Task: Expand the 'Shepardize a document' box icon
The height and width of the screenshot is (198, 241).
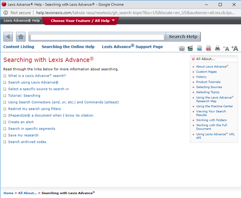Action: click(5, 115)
